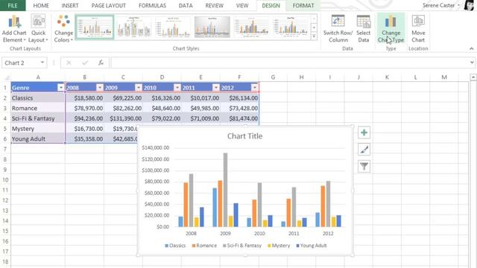477x268 pixels.
Task: Click the tall gray 2009 Sci-Fi bar
Action: point(225,190)
